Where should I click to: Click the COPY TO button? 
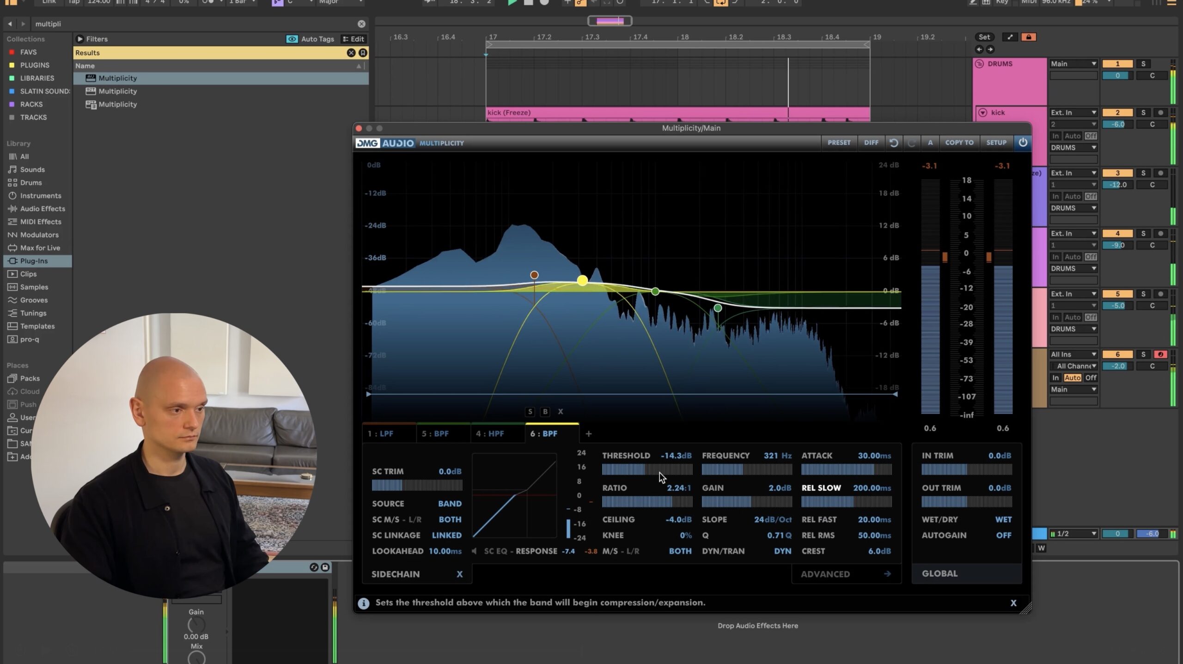(x=959, y=143)
